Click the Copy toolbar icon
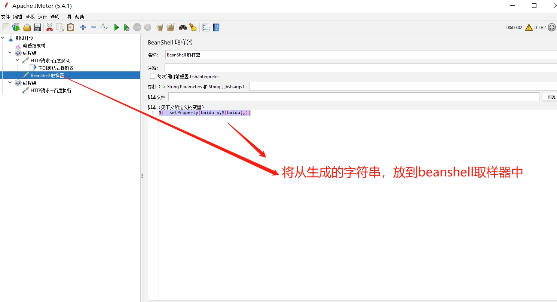Viewport: 557px width, 302px height. [60, 27]
